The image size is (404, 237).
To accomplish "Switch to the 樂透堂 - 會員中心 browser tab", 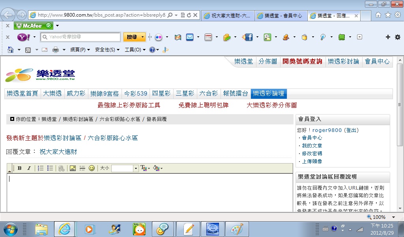I will pos(279,16).
